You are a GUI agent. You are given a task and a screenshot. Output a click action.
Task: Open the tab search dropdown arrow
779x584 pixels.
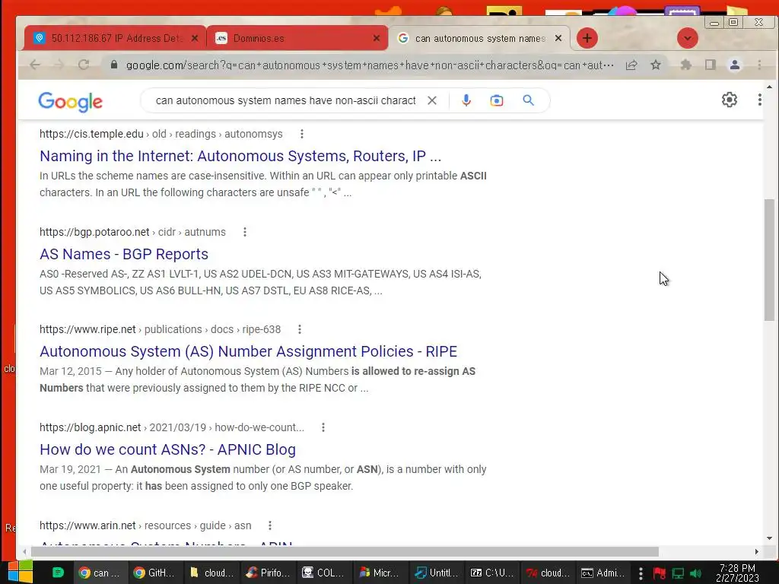[688, 38]
